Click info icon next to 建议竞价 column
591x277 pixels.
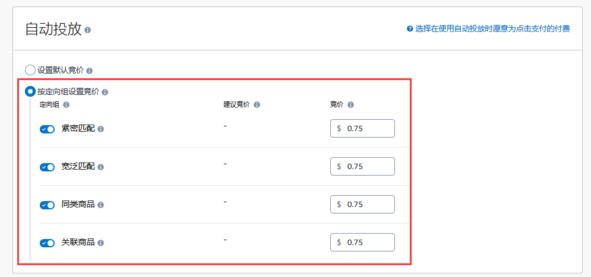(257, 105)
